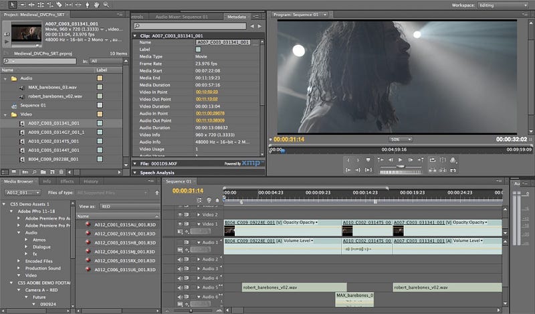Click the Video Out Point timecode link
Screen dimensions: 535x314
(x=207, y=99)
